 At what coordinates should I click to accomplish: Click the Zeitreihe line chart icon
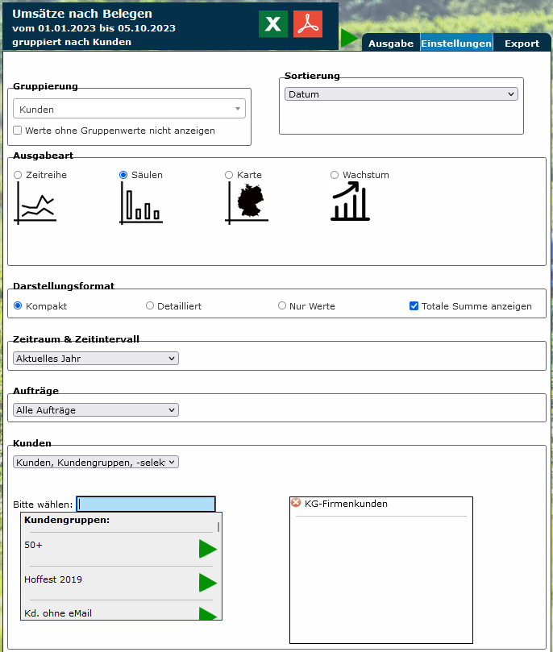click(x=35, y=202)
